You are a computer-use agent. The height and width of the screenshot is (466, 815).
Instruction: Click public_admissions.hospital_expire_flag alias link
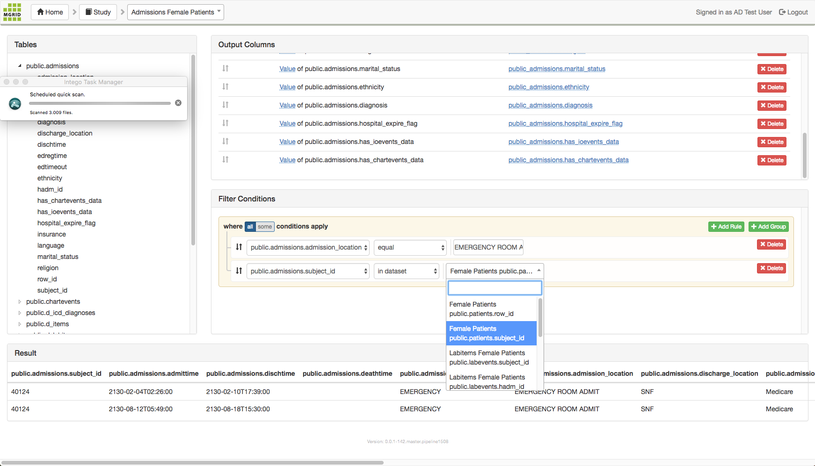(x=565, y=123)
